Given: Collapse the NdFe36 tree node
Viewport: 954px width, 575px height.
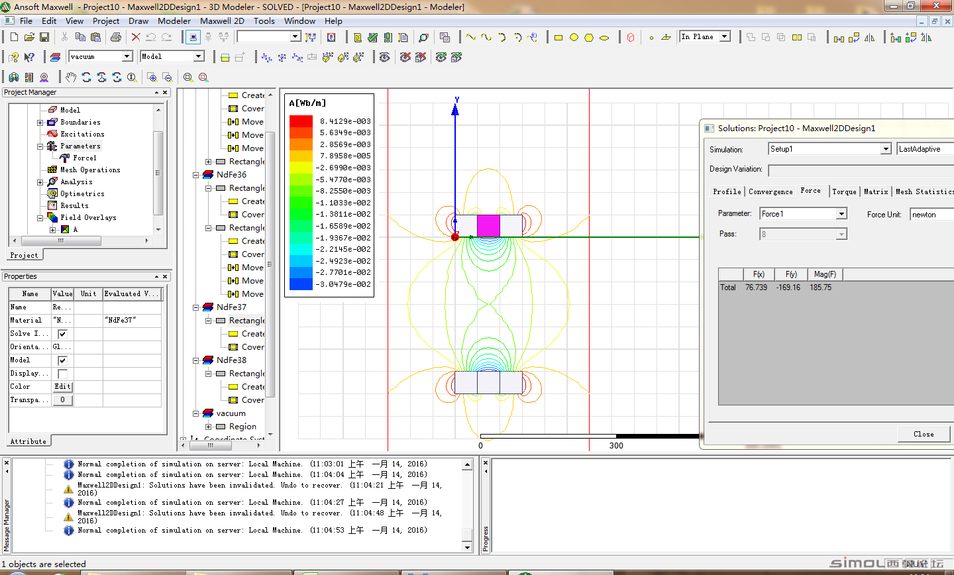Looking at the screenshot, I should (x=196, y=175).
